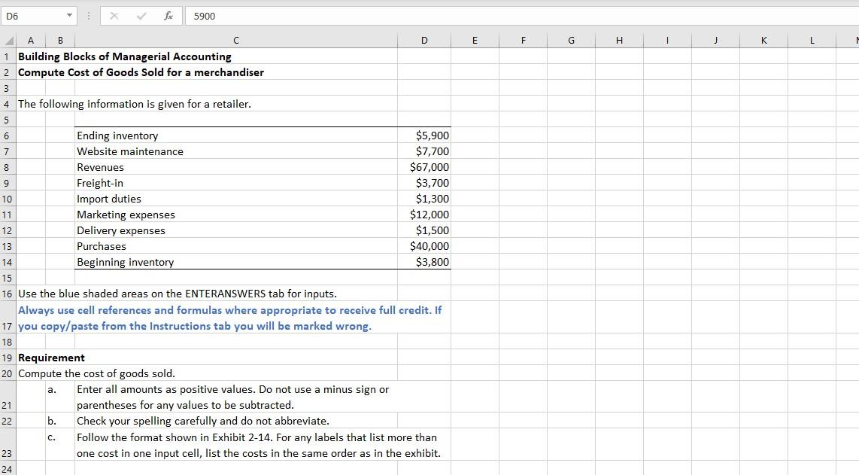Image resolution: width=859 pixels, height=475 pixels.
Task: Select column H header
Action: click(x=620, y=40)
